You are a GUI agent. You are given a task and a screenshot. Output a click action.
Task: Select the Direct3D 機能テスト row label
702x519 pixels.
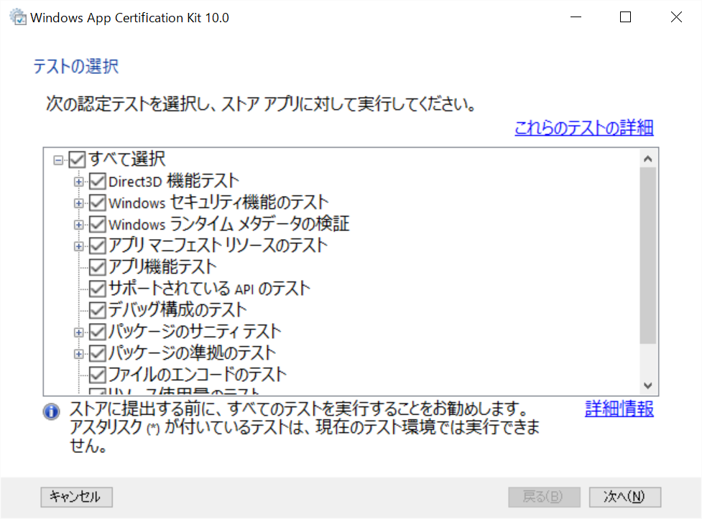coord(174,181)
